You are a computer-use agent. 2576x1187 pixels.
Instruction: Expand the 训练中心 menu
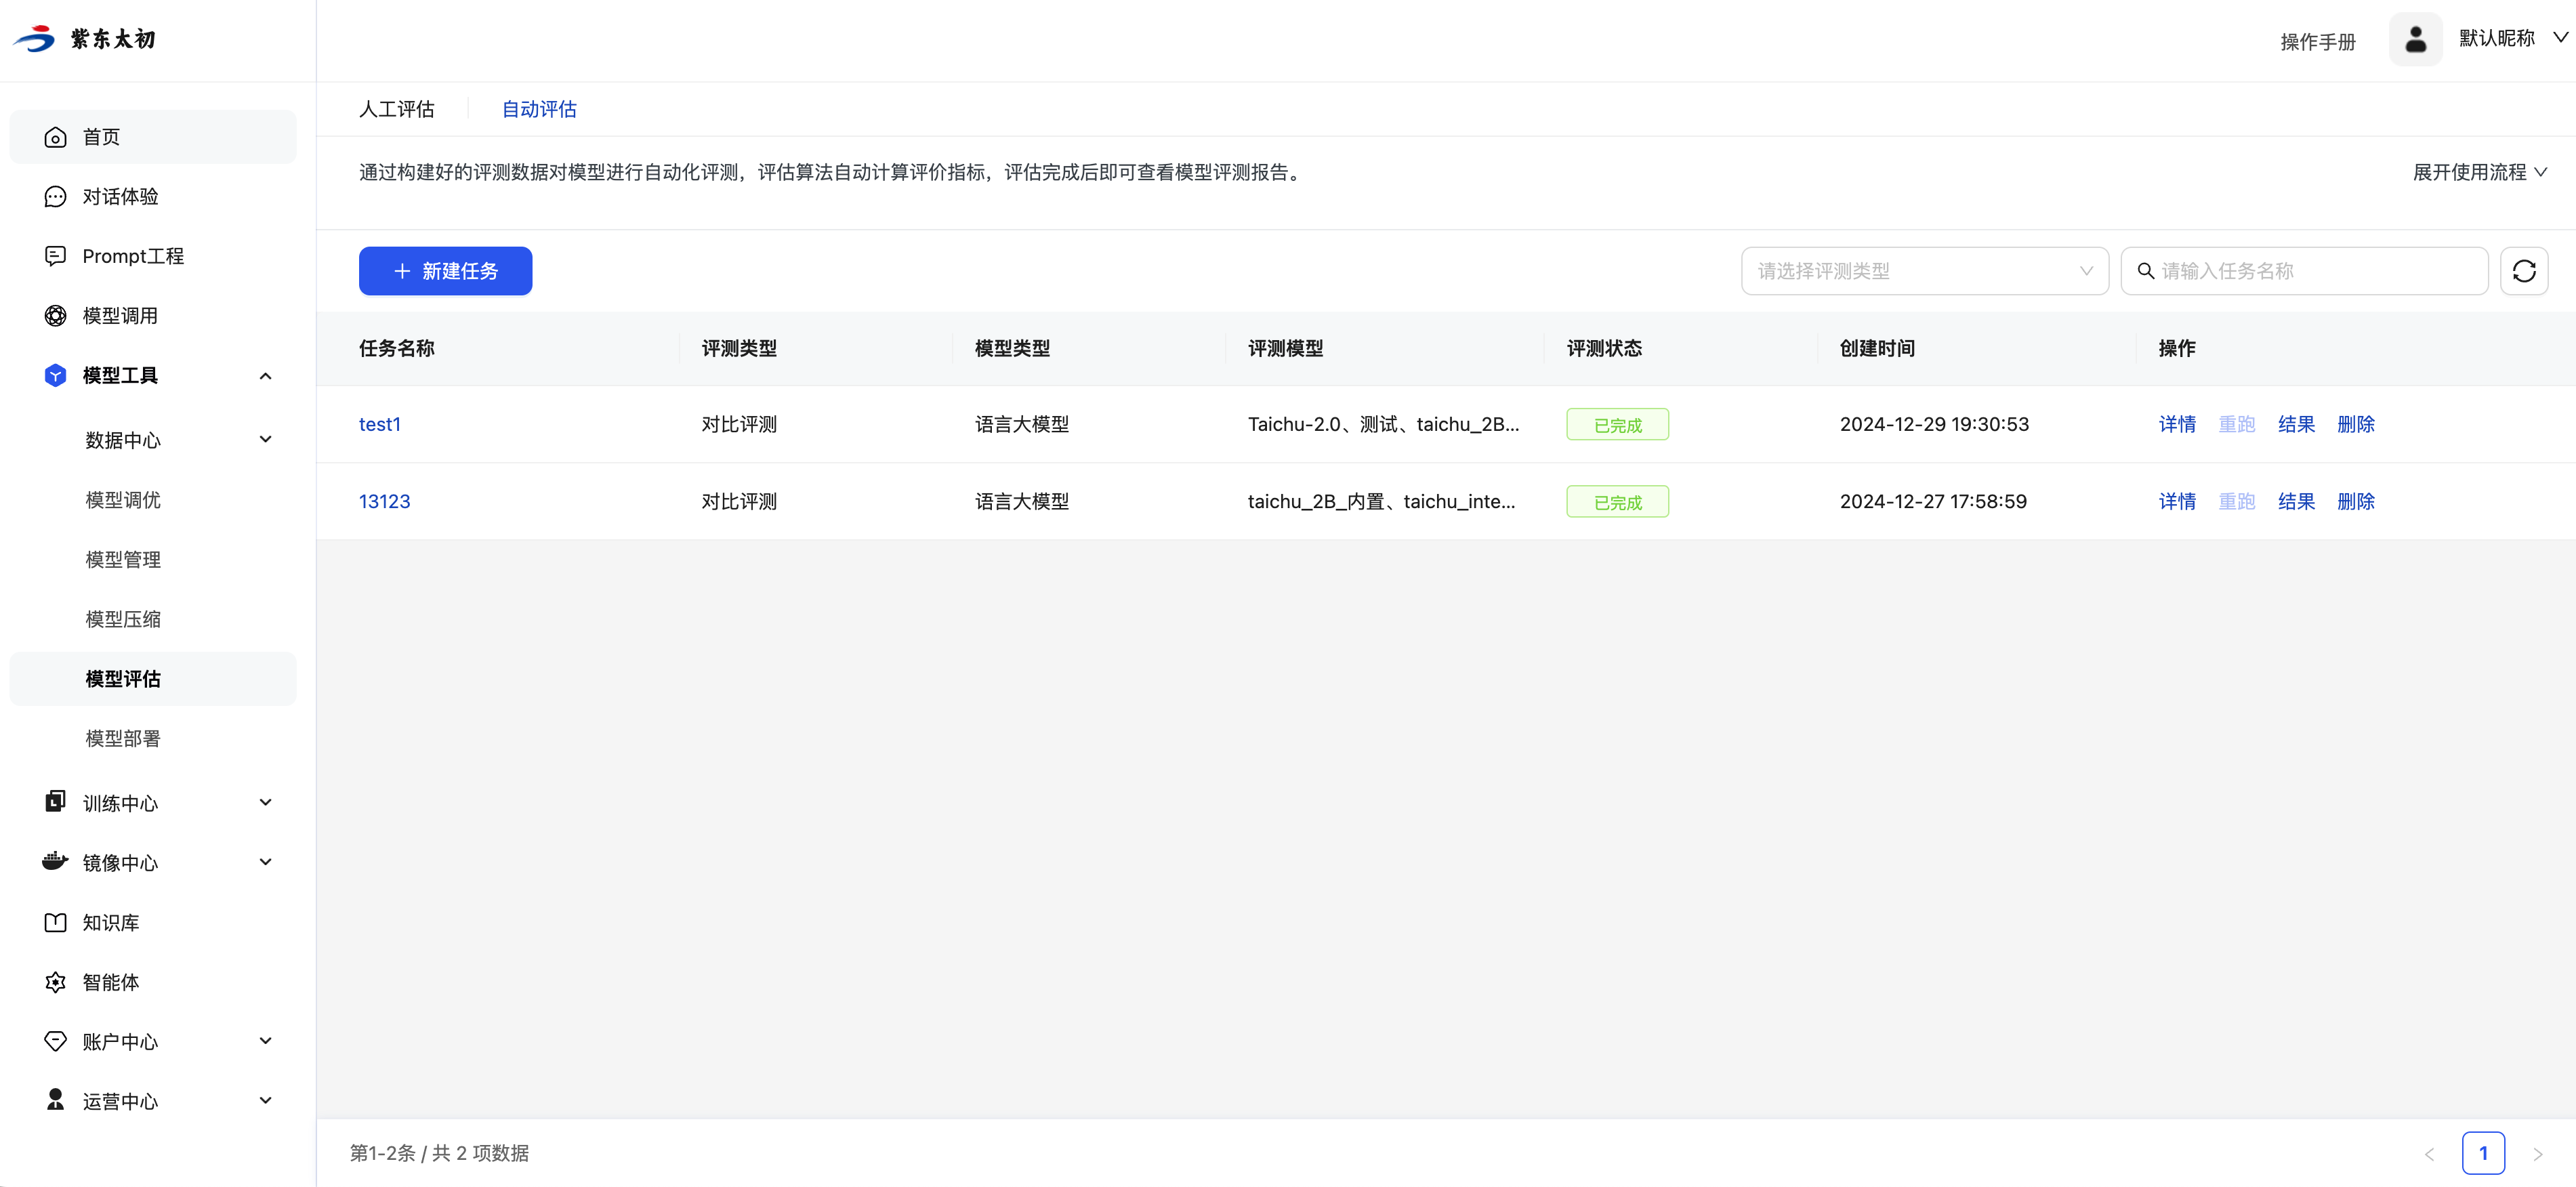pos(265,803)
